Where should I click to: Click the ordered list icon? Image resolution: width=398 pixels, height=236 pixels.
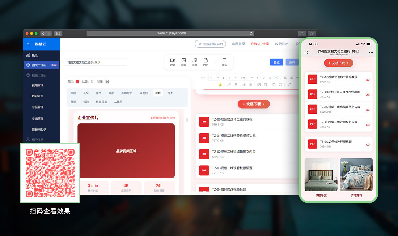[244, 85]
